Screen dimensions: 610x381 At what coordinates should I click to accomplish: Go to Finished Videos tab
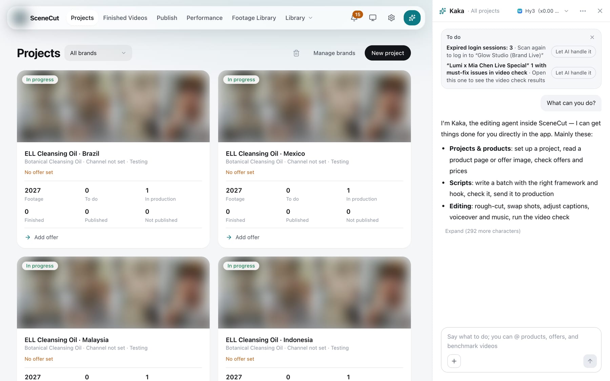125,18
